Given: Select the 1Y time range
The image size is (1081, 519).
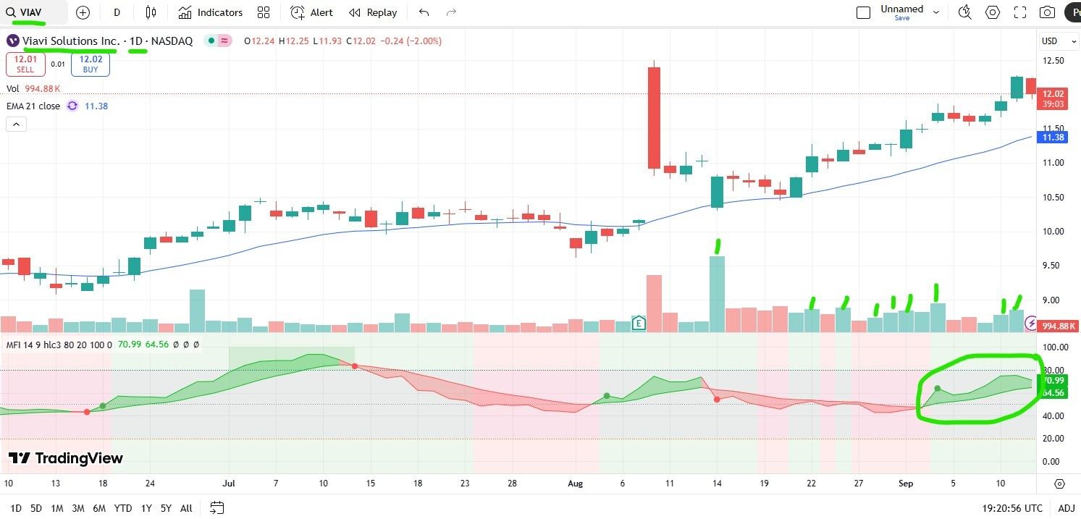Looking at the screenshot, I should [x=146, y=508].
